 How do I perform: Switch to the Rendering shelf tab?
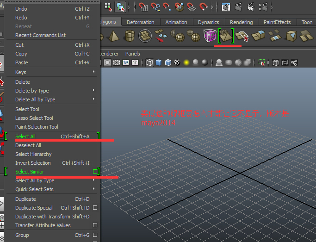242,22
